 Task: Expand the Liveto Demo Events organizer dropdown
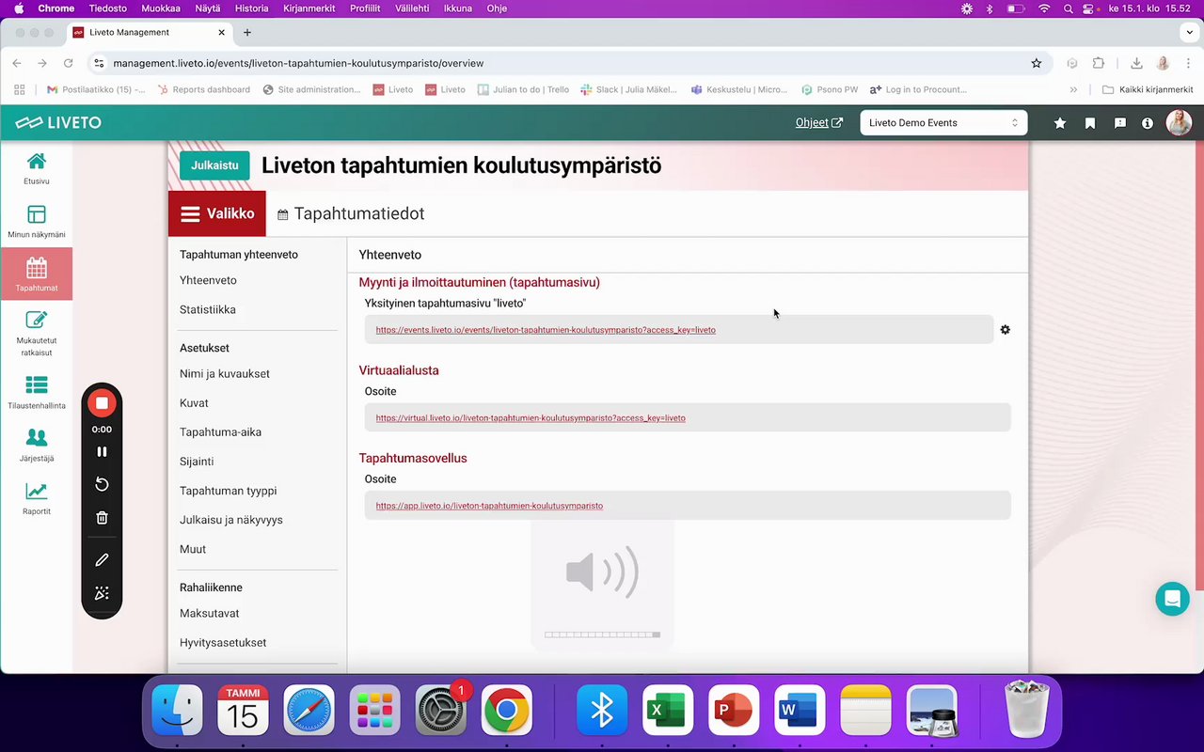tap(943, 123)
